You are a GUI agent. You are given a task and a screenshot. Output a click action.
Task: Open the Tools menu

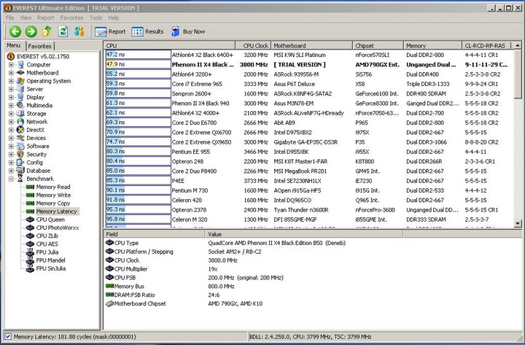coord(96,18)
